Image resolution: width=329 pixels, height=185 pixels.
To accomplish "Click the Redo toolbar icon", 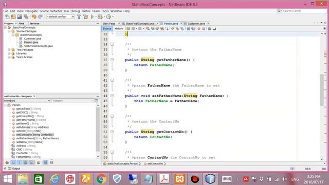I will 40,17.
